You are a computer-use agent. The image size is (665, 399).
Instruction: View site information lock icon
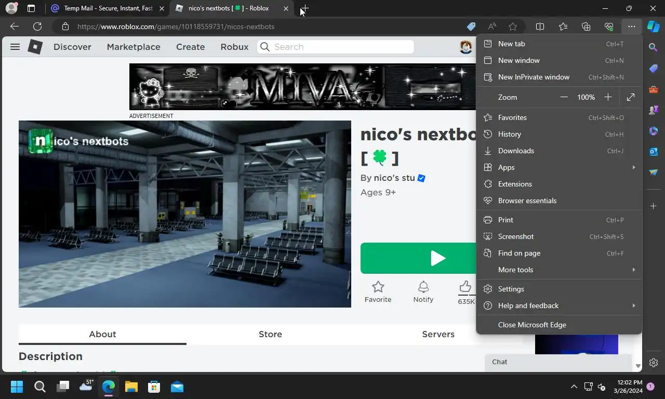(65, 26)
